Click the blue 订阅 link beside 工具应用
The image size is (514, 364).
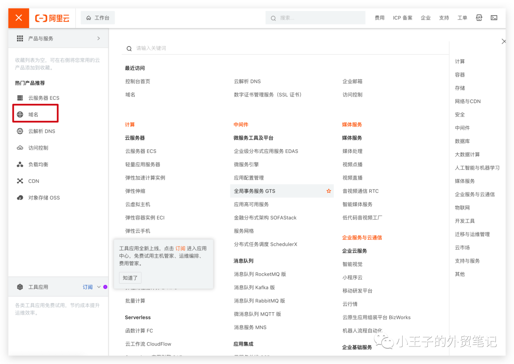[x=88, y=287]
